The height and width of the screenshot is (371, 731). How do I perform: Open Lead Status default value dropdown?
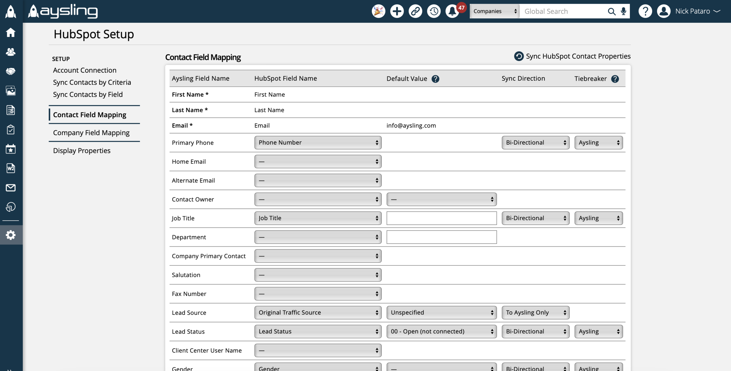pos(441,331)
